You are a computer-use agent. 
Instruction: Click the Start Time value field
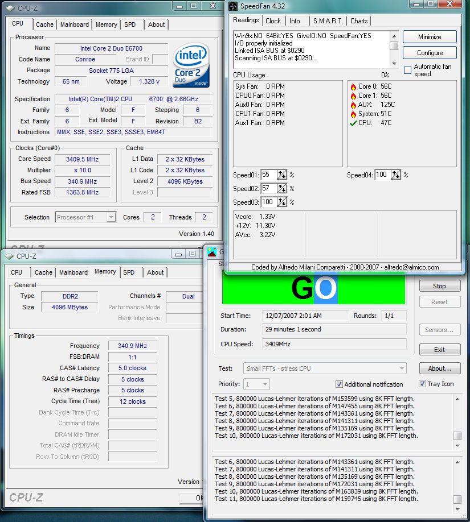(305, 316)
